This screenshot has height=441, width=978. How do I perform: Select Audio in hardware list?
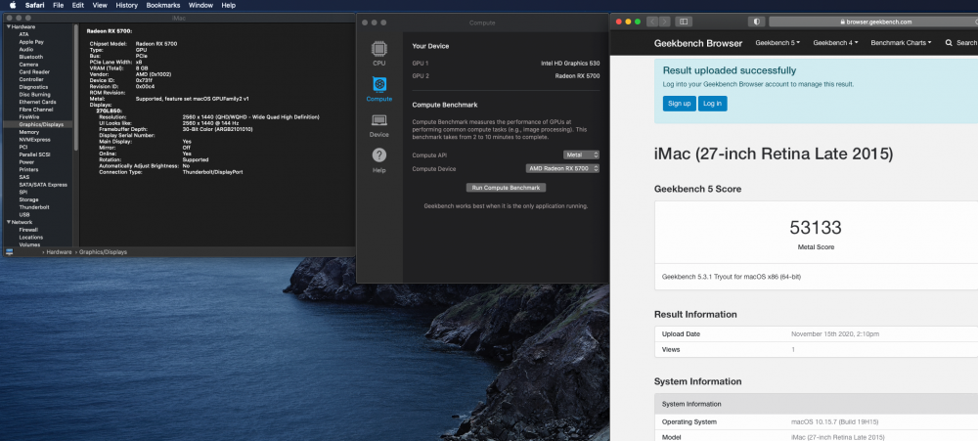pos(26,49)
